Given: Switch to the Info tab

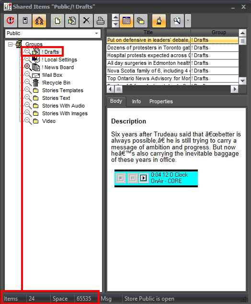Looking at the screenshot, I should pyautogui.click(x=137, y=101).
